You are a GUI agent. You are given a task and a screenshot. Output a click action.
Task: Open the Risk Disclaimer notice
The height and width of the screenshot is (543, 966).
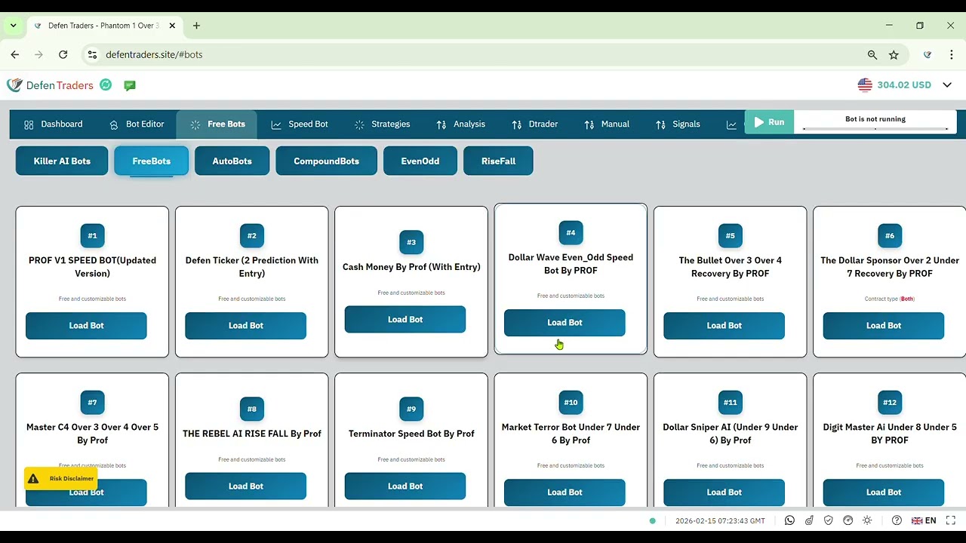coord(61,479)
